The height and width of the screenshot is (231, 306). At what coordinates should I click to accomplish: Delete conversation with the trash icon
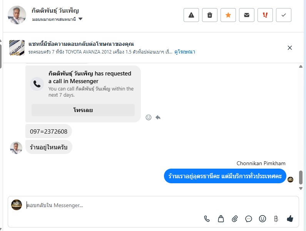pyautogui.click(x=210, y=15)
